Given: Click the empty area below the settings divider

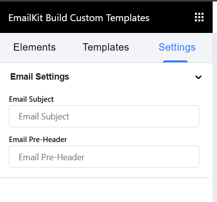Looking at the screenshot, I should click(105, 190).
